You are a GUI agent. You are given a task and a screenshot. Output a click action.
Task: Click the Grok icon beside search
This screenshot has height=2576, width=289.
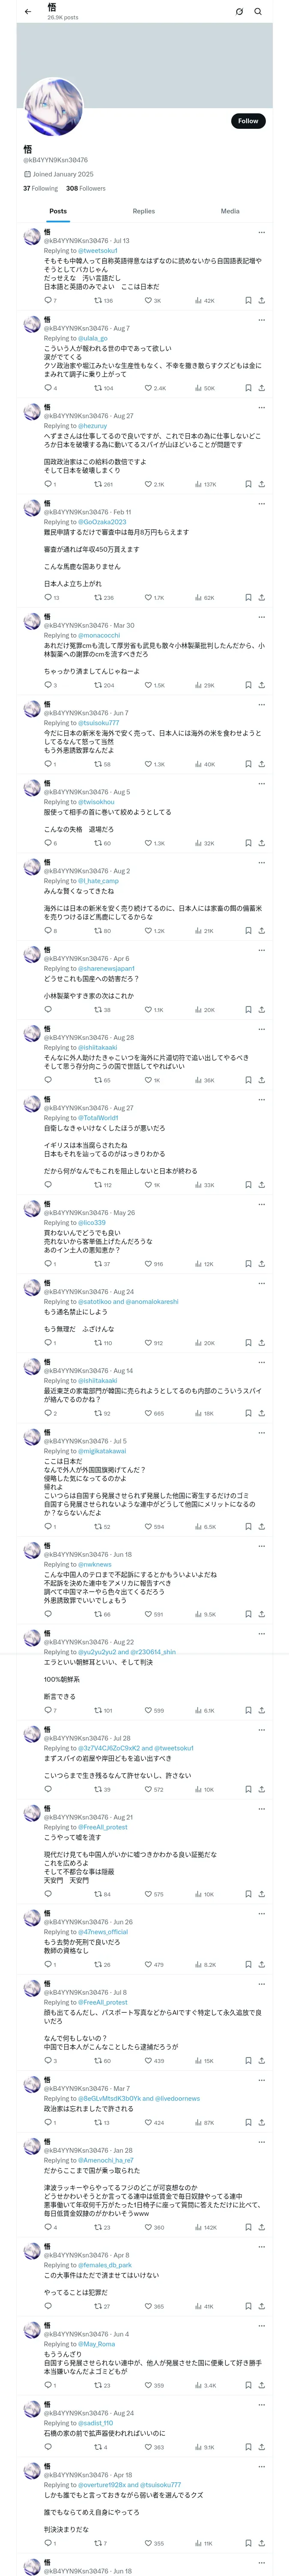(239, 12)
